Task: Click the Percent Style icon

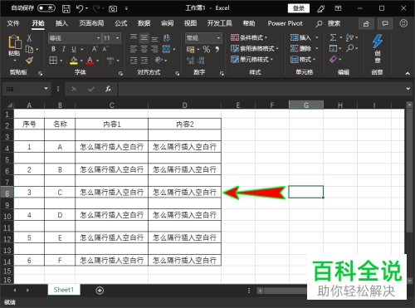Action: (x=207, y=49)
